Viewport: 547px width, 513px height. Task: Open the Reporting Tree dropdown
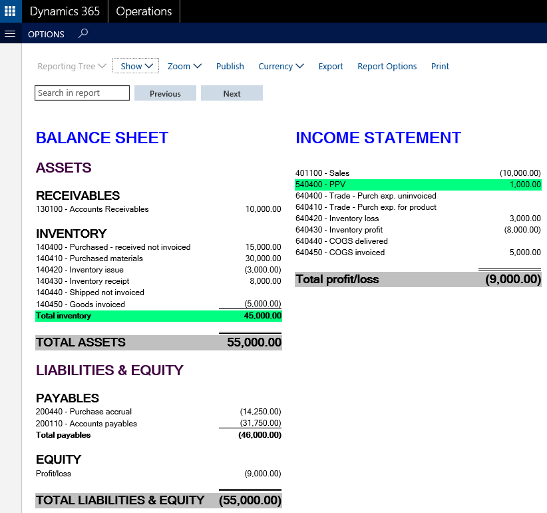[x=72, y=66]
